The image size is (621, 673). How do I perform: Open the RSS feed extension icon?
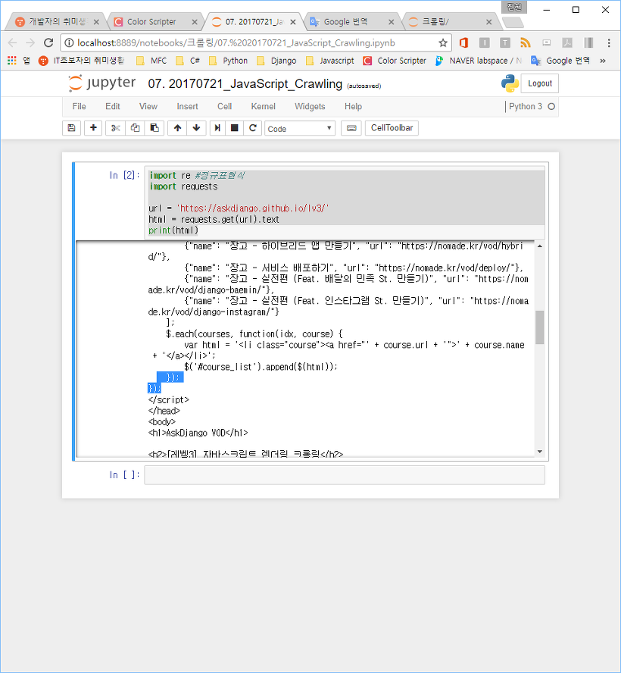point(526,42)
